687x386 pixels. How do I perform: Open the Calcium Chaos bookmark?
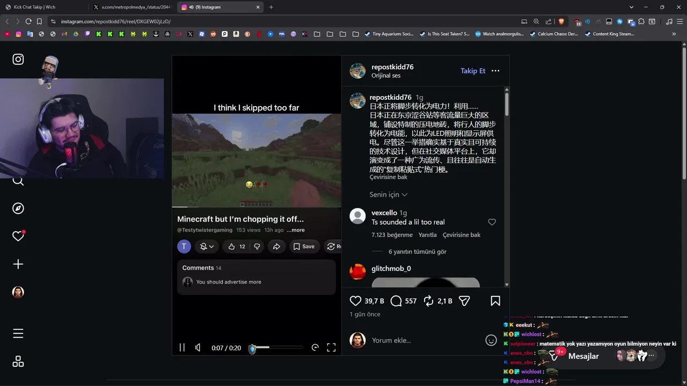point(554,34)
